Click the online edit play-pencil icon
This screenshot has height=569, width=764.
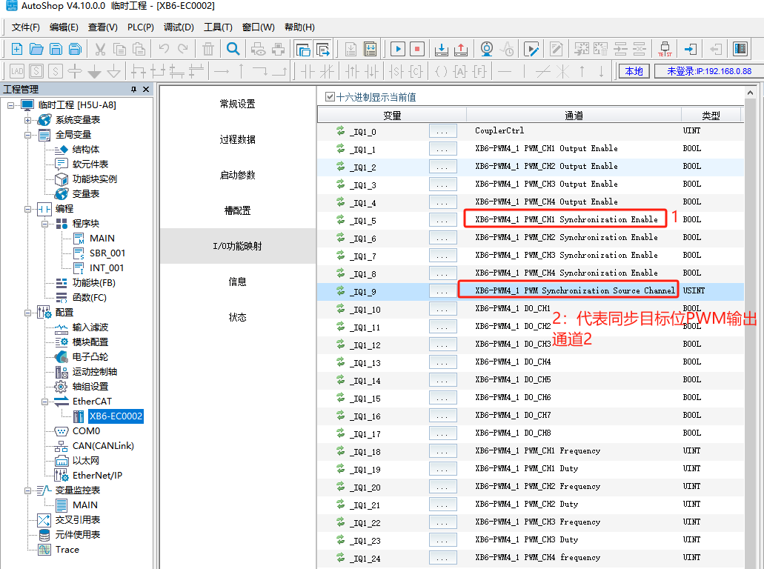(x=531, y=49)
